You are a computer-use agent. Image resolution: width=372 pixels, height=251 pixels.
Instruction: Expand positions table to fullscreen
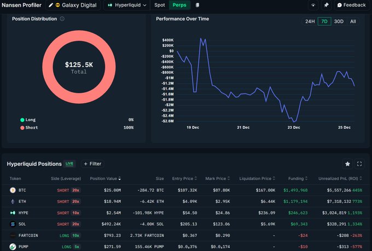click(x=359, y=164)
